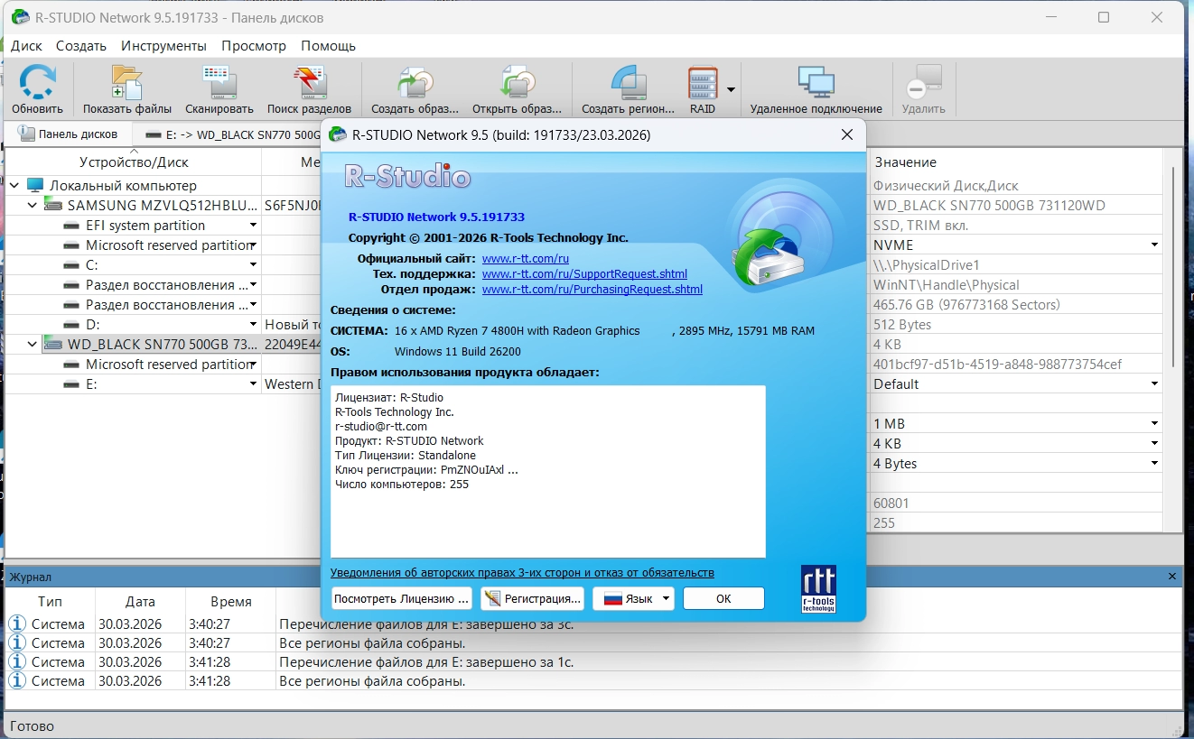This screenshot has height=739, width=1194.
Task: Open the dropdown arrow on EFI system partition
Action: [254, 225]
